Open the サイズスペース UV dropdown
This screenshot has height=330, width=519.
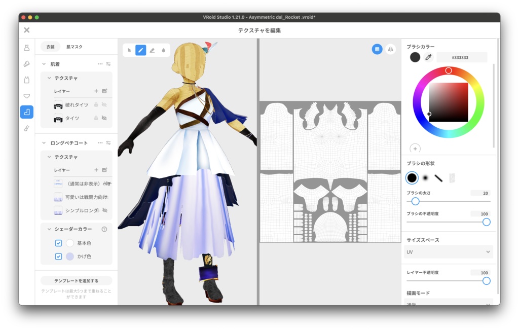(448, 252)
